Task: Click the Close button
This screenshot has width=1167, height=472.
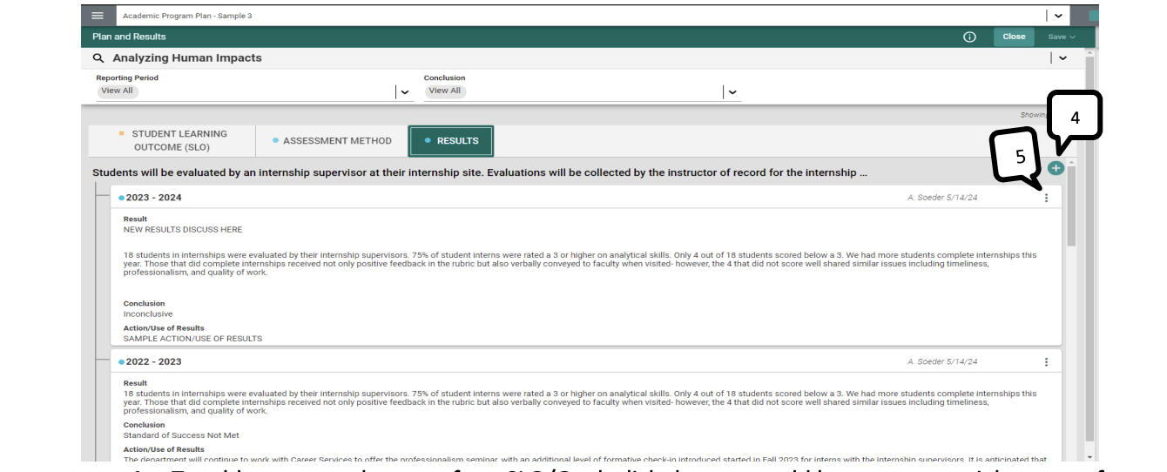Action: tap(1014, 37)
